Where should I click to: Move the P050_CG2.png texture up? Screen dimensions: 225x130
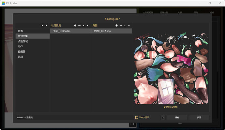pos(125,25)
